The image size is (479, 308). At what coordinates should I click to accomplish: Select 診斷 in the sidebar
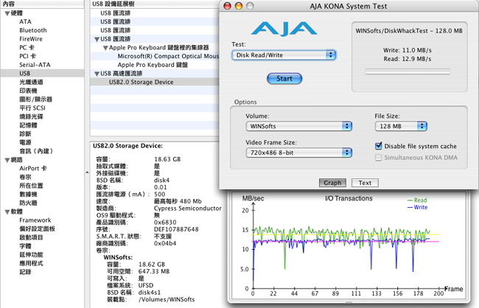[25, 134]
